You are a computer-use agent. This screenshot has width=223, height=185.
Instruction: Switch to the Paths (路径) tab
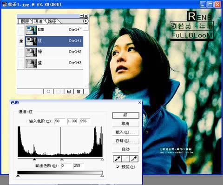[52, 21]
